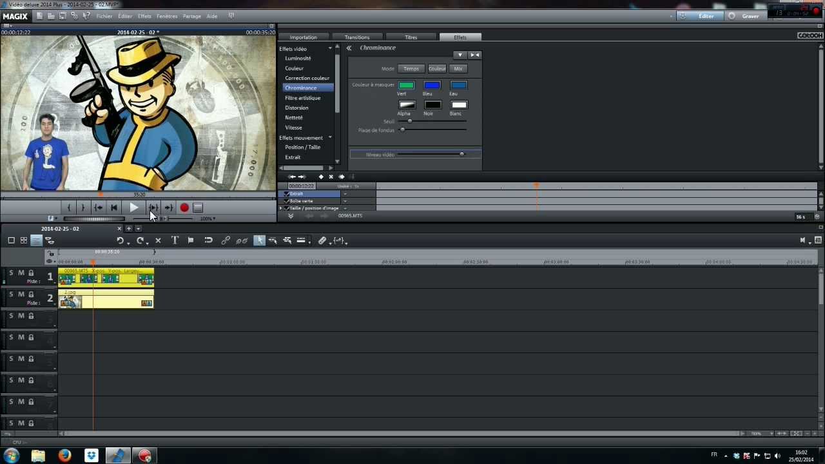
Task: Click the add keyframe diamond icon
Action: pyautogui.click(x=321, y=177)
